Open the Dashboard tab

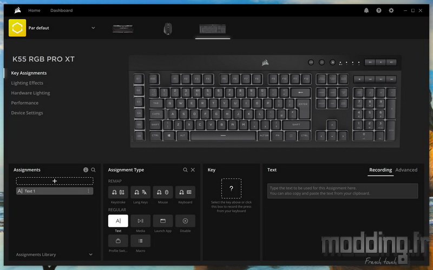(61, 10)
